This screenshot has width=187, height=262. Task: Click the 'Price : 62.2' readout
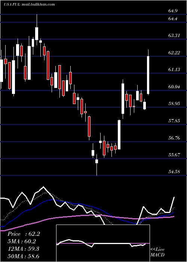24,234
